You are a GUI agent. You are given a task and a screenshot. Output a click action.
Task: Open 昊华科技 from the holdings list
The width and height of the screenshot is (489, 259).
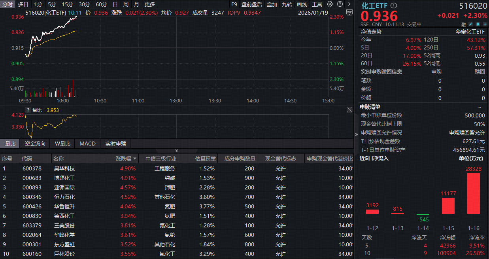65,168
